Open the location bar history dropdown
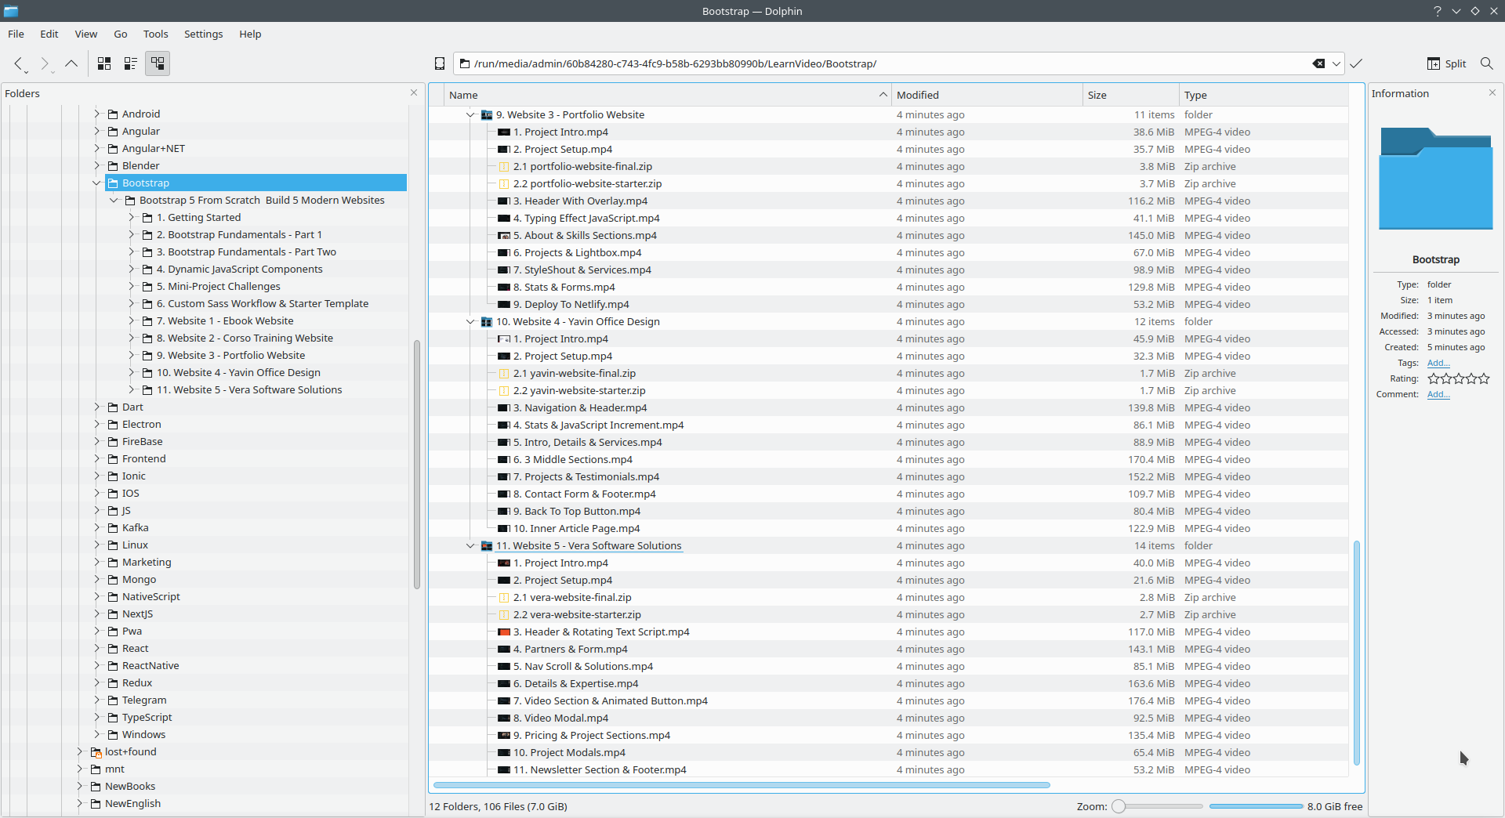This screenshot has width=1505, height=818. coord(1336,63)
